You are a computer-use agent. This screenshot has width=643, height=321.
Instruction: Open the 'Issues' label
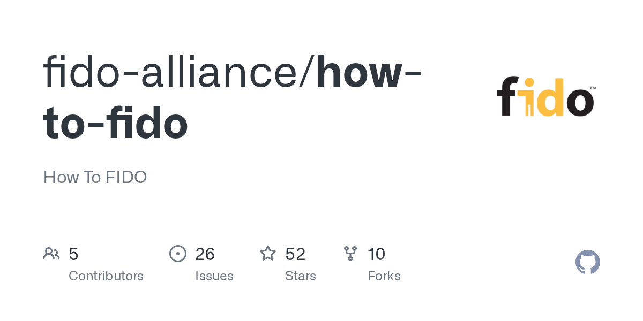point(214,276)
